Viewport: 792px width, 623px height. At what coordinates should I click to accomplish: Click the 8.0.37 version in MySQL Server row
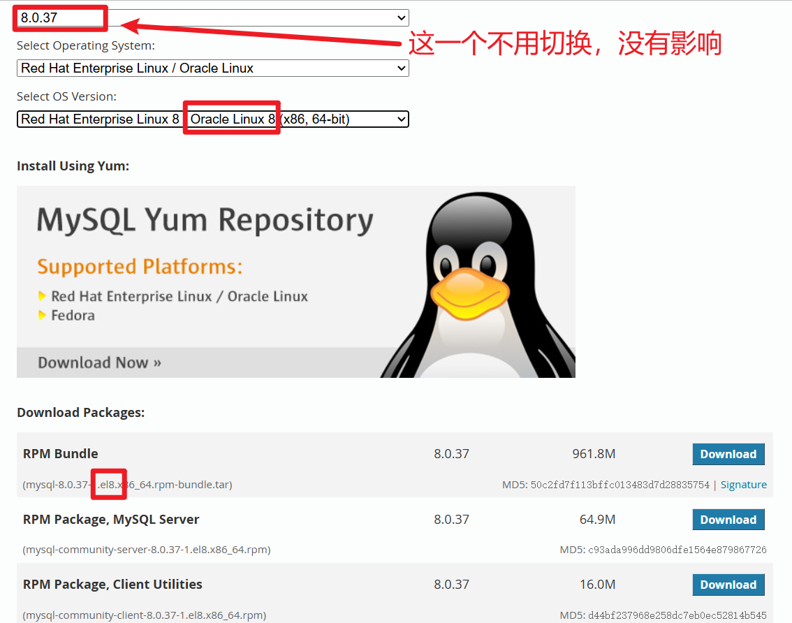(x=452, y=520)
